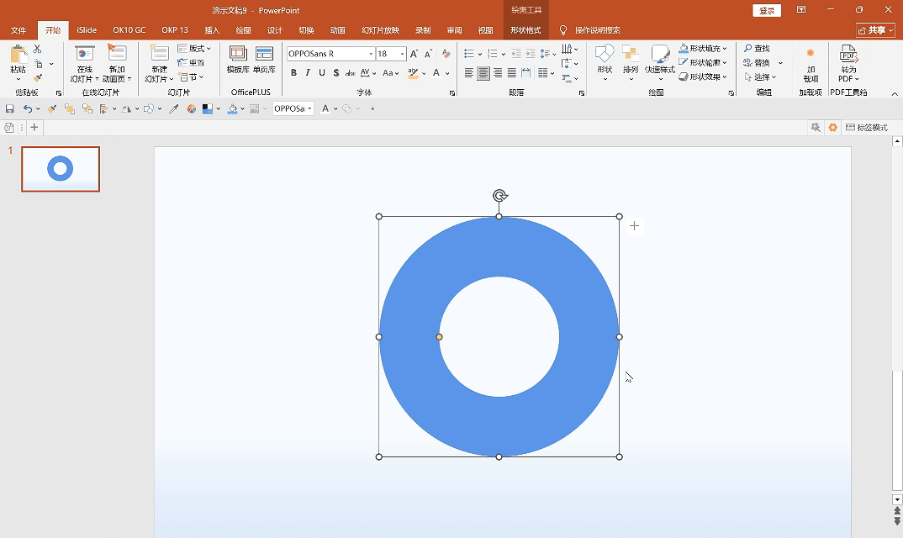Open the 文件 File menu

(18, 30)
